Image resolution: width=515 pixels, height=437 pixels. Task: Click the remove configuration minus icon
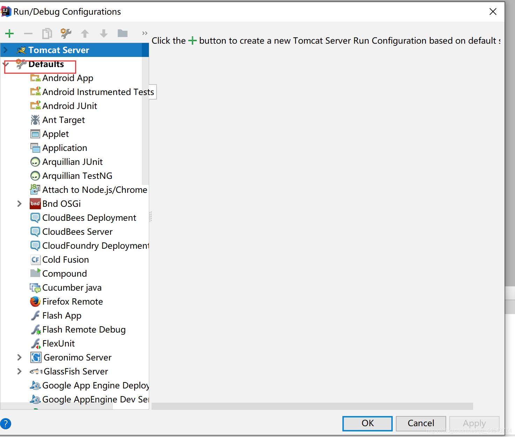28,34
